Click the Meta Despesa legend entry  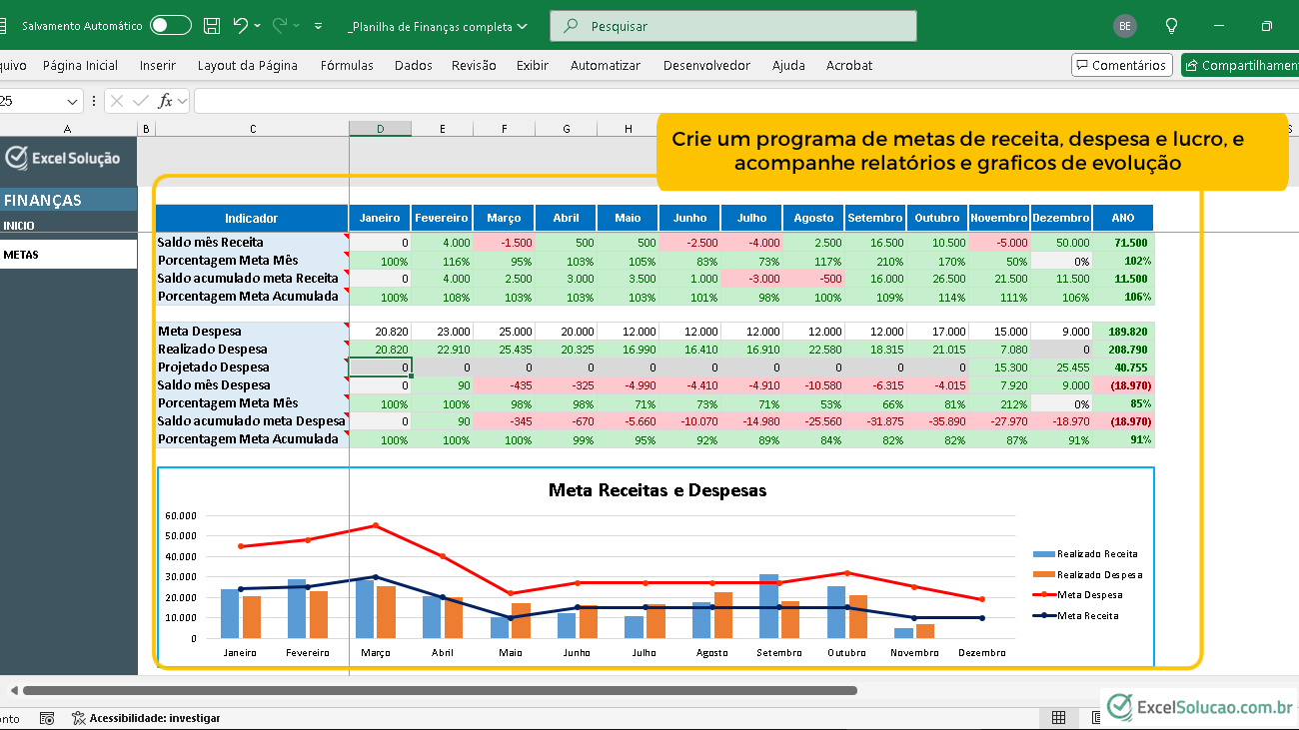coord(1078,595)
